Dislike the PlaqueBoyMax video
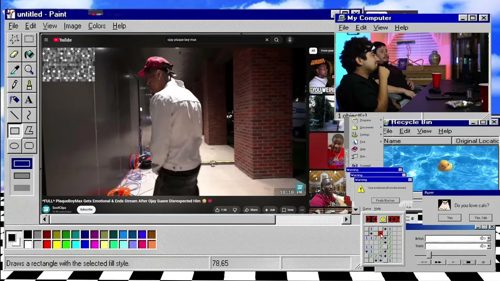 (235, 210)
